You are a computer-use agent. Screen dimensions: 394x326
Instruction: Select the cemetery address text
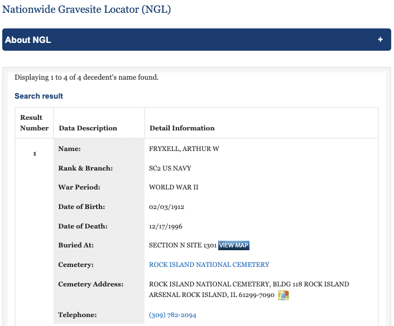(x=249, y=289)
